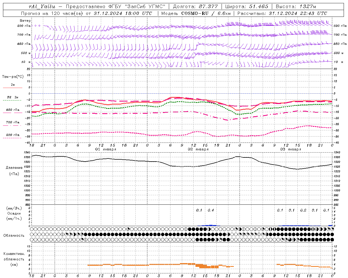Click Прогноз на 120 часа(ов) text
This screenshot has height=278, width=348.
[52, 13]
